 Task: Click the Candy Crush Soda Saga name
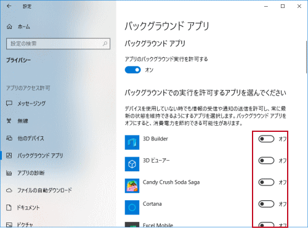[x=171, y=182]
